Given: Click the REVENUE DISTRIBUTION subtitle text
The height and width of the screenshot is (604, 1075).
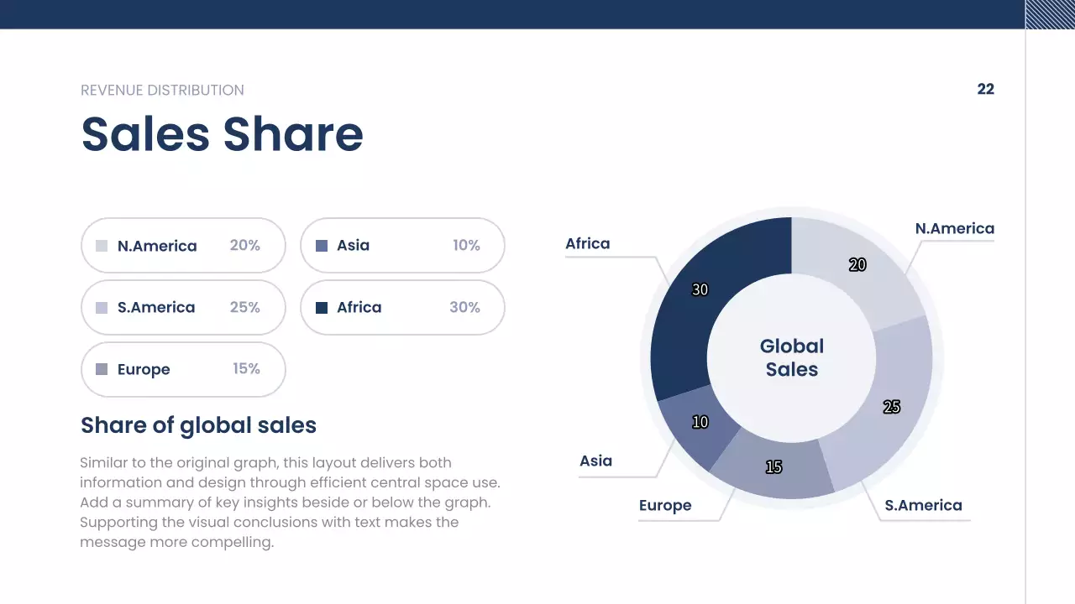Looking at the screenshot, I should tap(162, 90).
